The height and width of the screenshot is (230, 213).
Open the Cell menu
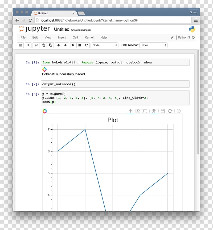click(x=75, y=38)
